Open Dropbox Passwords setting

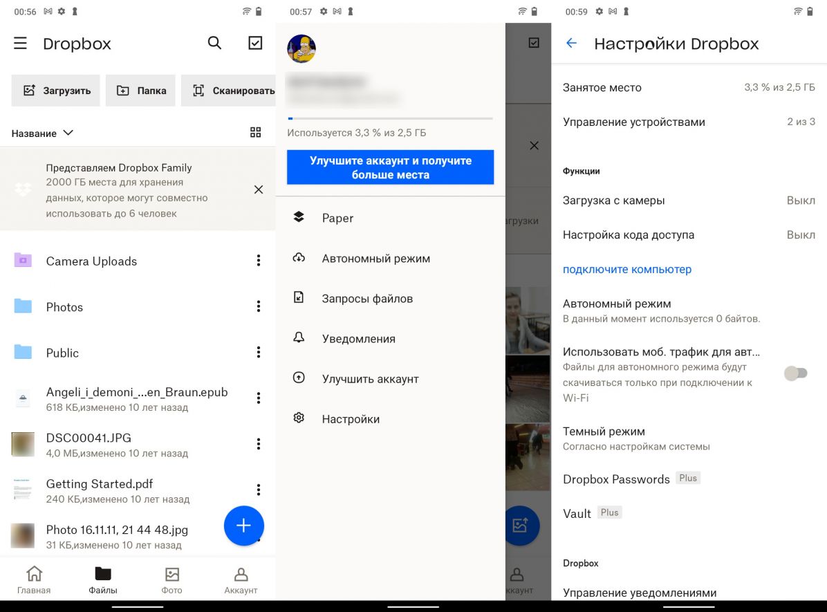click(689, 479)
